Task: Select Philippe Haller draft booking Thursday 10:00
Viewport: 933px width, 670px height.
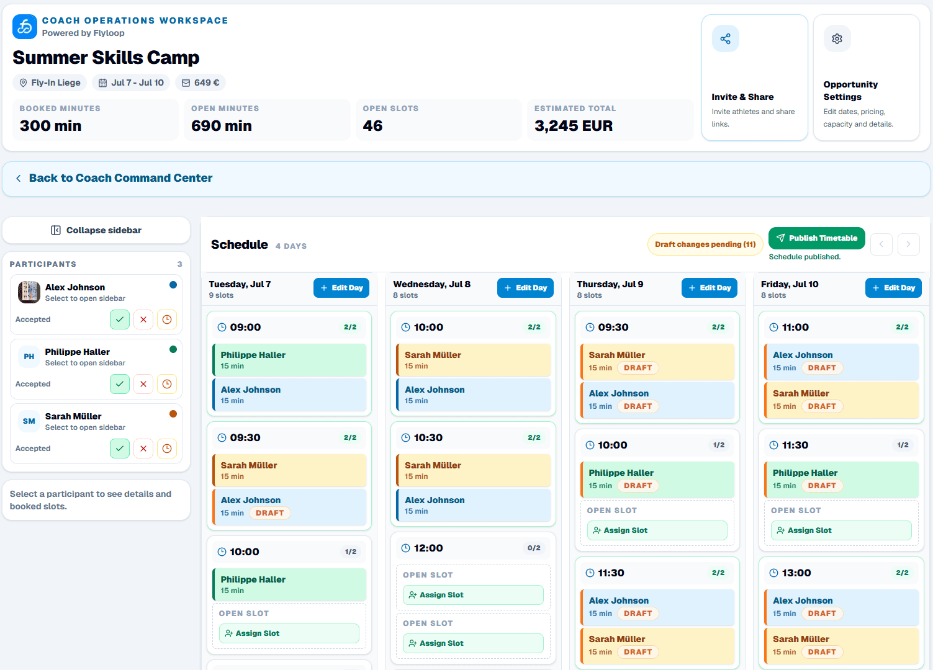Action: [657, 480]
